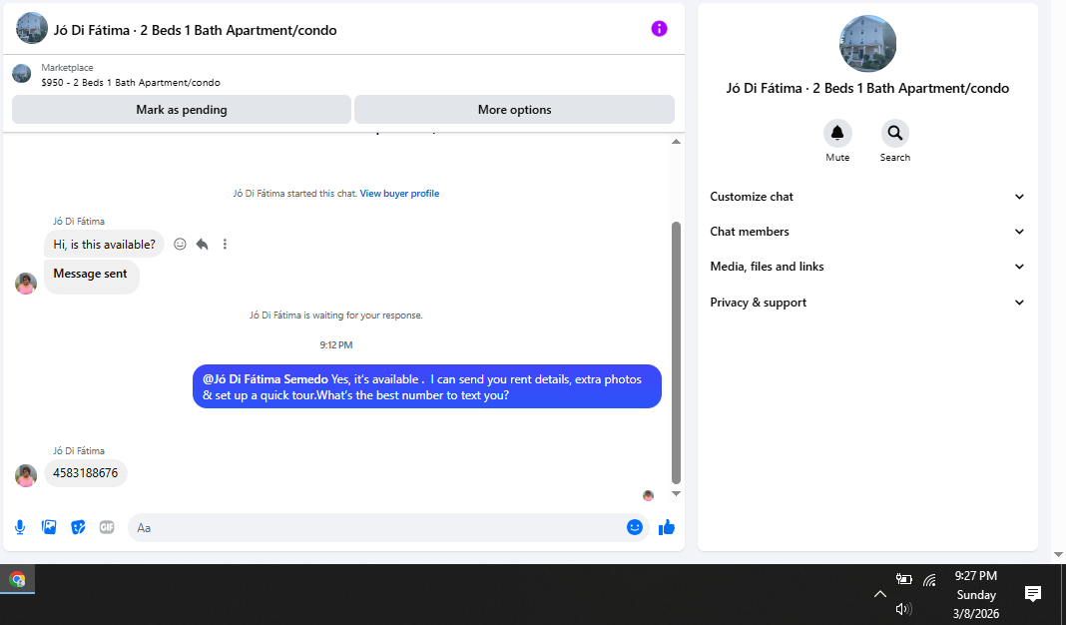Expand Customize chat section
Image resolution: width=1066 pixels, height=625 pixels.
pos(866,197)
